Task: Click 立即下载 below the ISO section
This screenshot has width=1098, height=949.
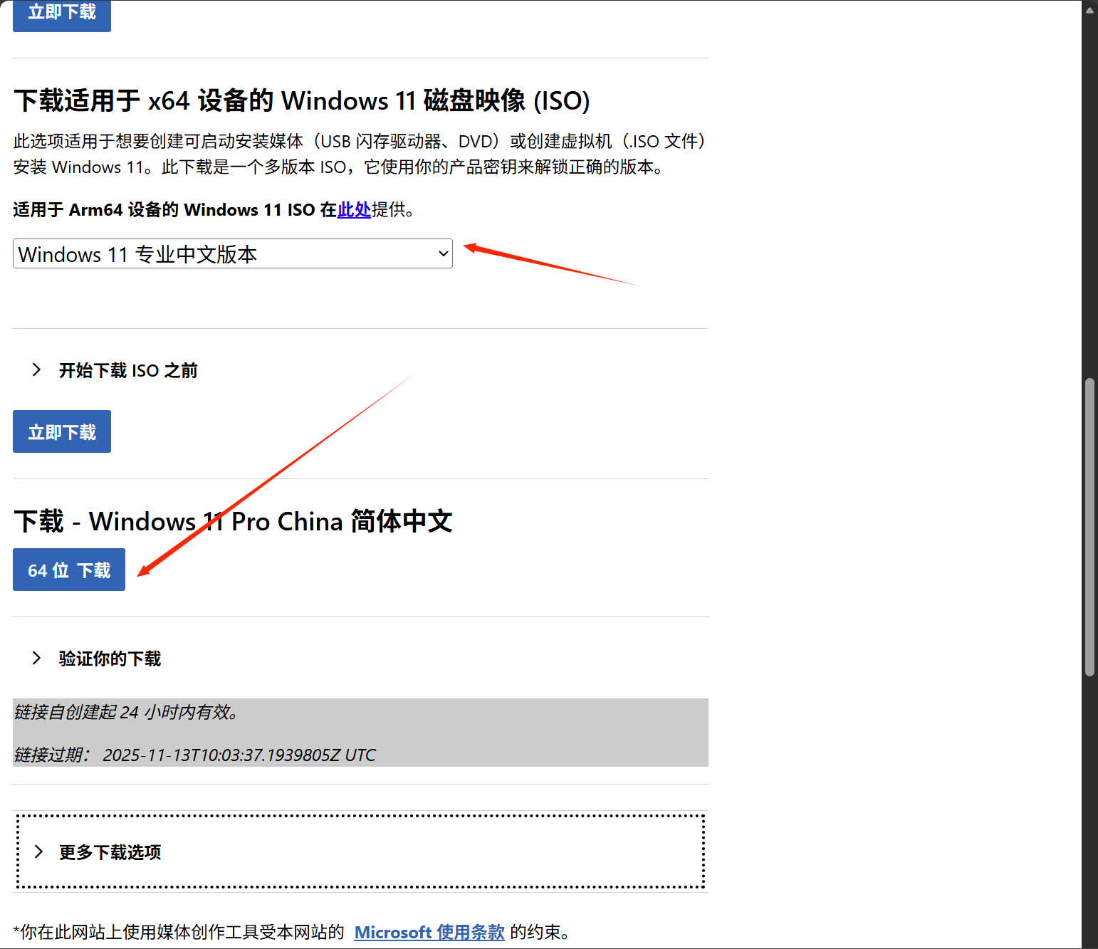Action: tap(62, 432)
